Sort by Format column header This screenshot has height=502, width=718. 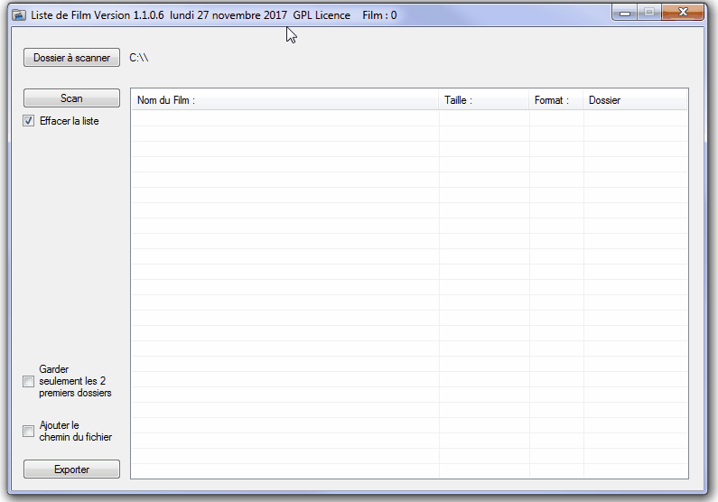(556, 100)
